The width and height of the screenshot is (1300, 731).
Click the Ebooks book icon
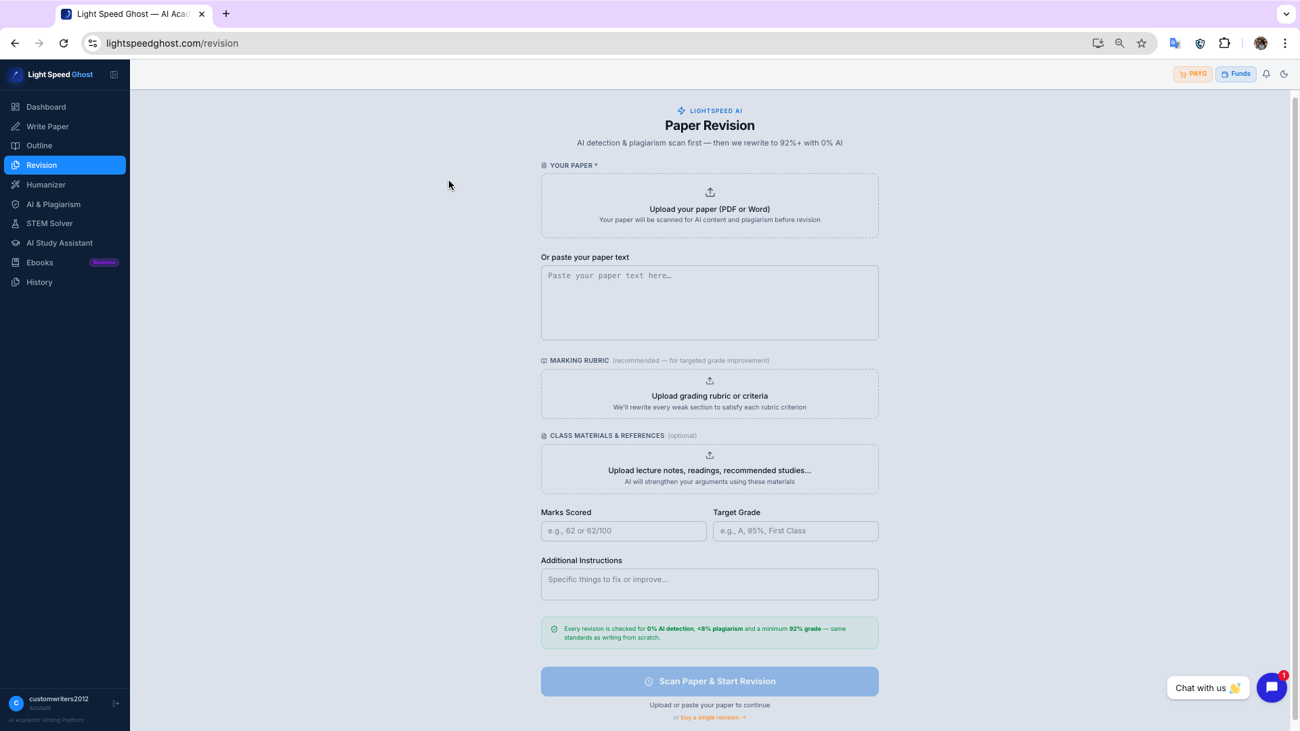(x=15, y=263)
